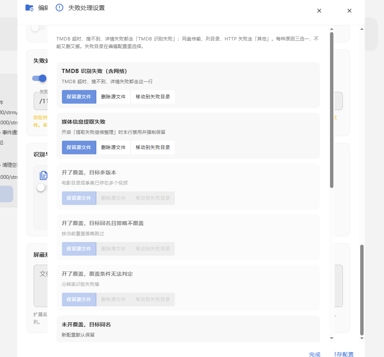Click 保留源文件 under 开了覆盖，目标多版本
Image resolution: width=384 pixels, height=357 pixels.
coord(79,198)
